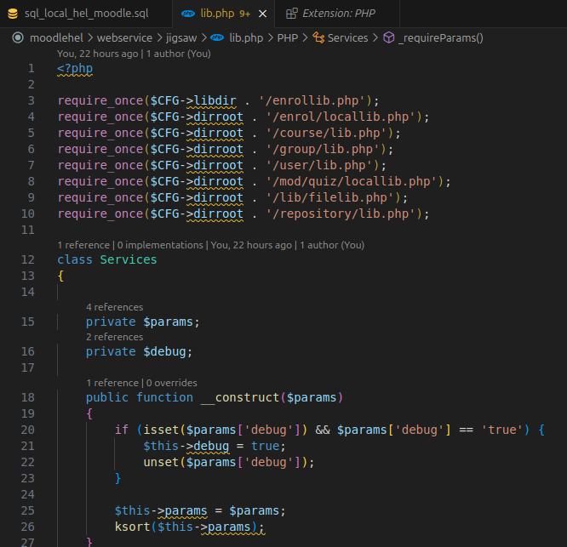Click line number 18 in the gutter

coord(27,397)
